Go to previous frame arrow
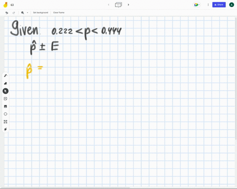 pyautogui.click(x=109, y=5)
